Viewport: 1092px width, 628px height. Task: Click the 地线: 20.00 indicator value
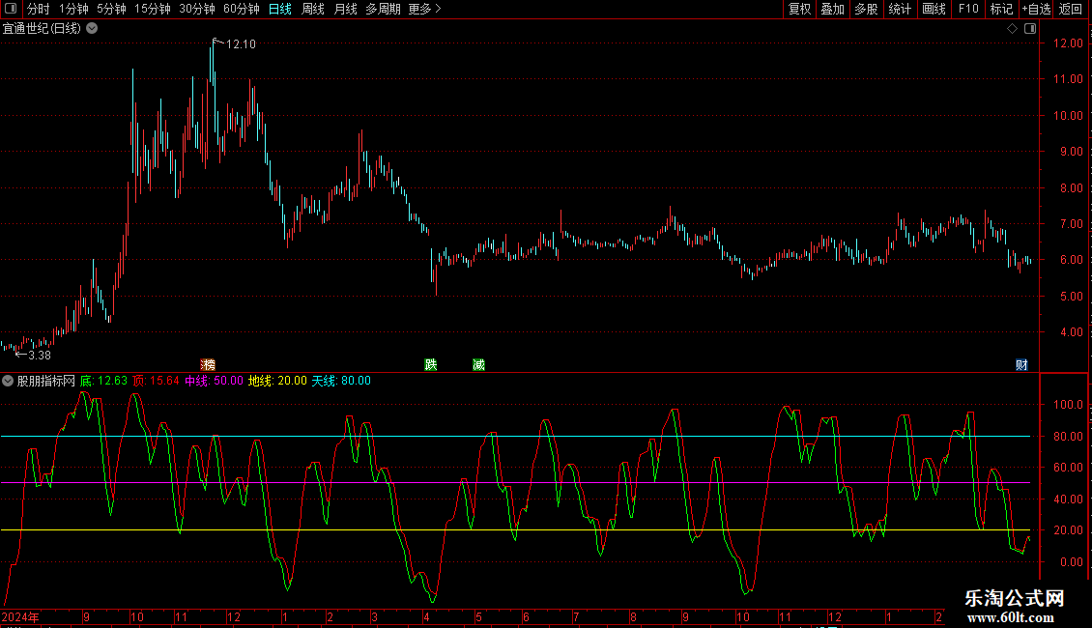click(277, 381)
